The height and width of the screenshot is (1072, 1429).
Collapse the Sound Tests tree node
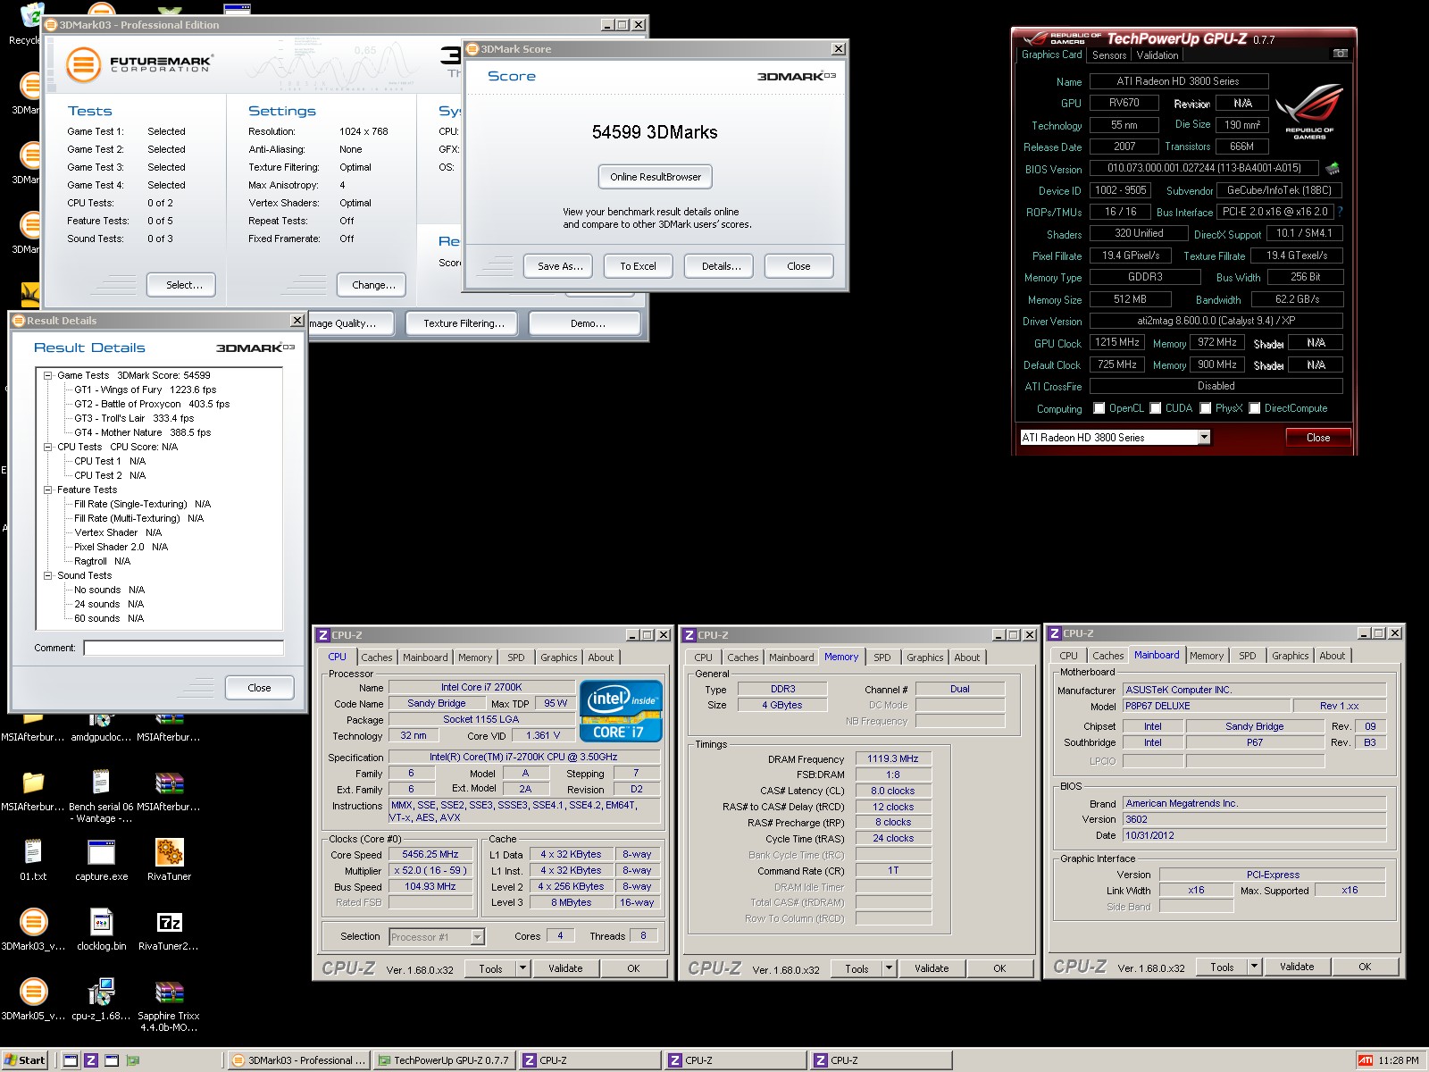coord(48,575)
